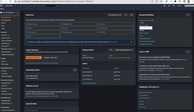Click the browser profile avatar

tap(189, 1)
